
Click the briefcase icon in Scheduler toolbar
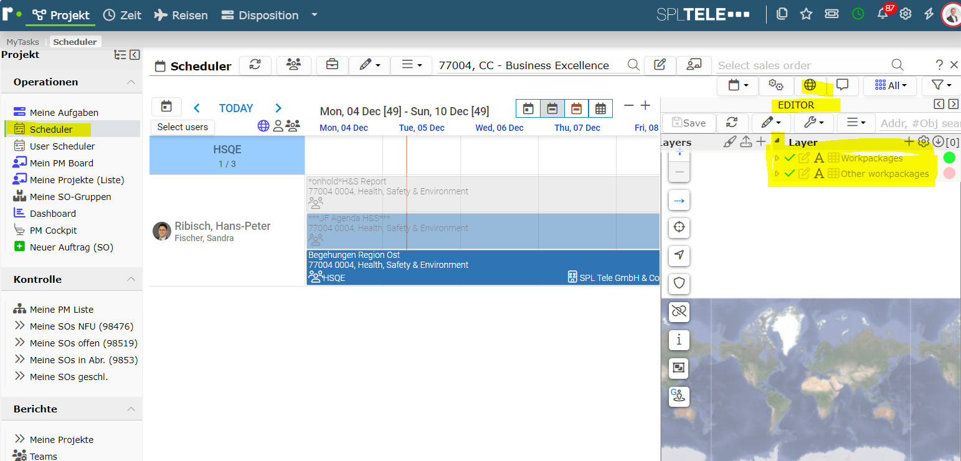coord(332,65)
